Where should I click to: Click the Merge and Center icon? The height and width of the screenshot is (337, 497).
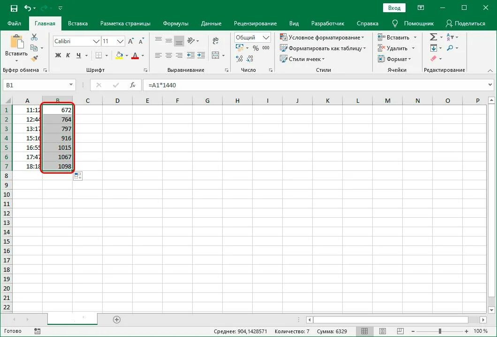(216, 55)
